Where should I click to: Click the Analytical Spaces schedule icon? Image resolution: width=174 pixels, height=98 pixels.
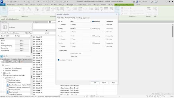tap(8, 80)
